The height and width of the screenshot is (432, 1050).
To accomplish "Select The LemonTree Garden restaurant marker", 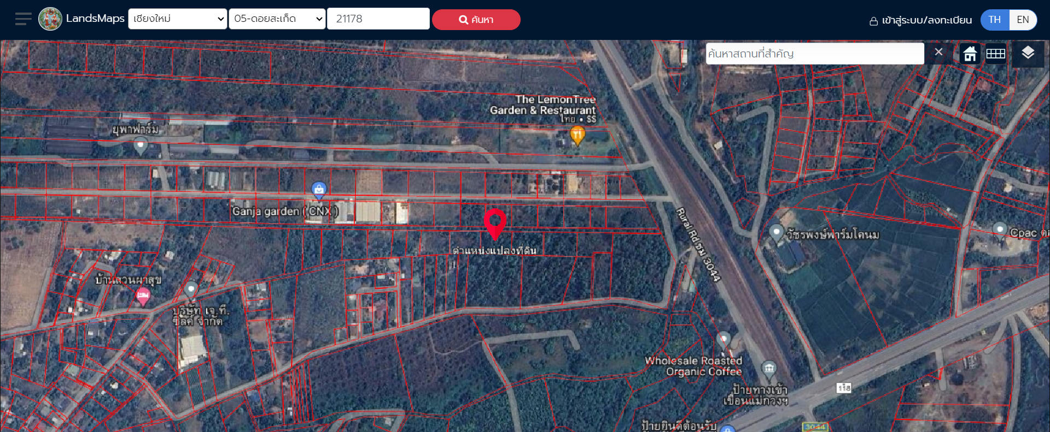I will [577, 134].
